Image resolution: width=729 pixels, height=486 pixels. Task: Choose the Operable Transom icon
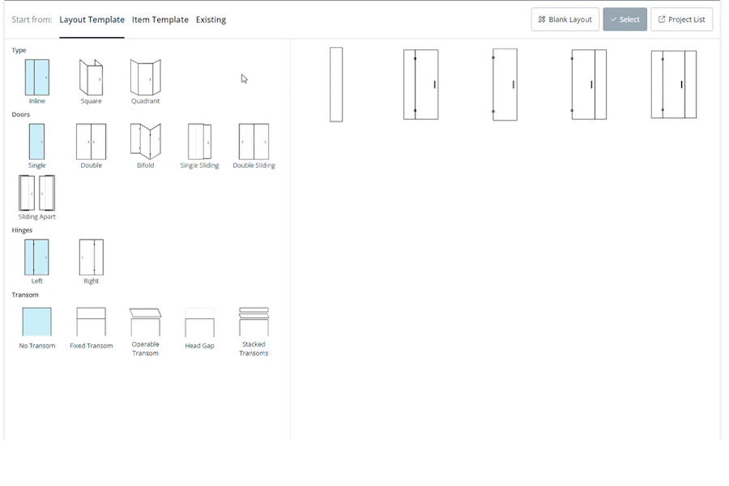[145, 322]
